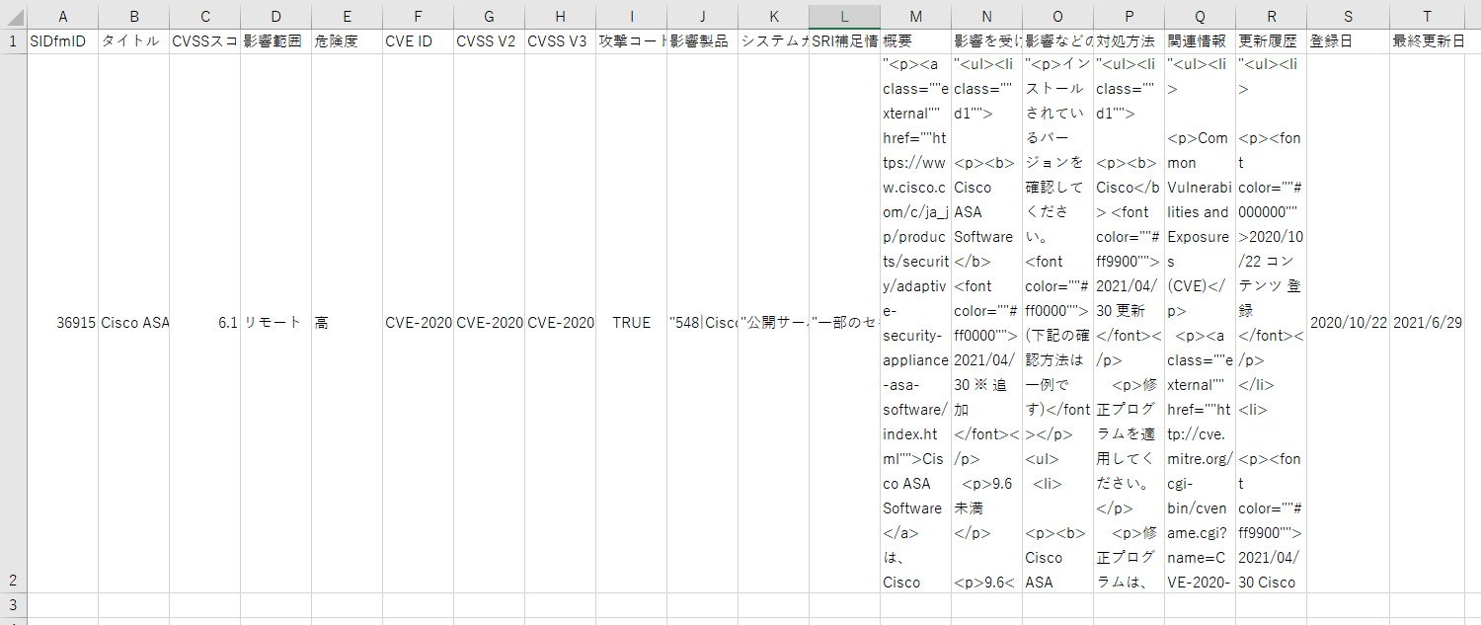Click the 2020/10/22 date cell

[x=1349, y=323]
